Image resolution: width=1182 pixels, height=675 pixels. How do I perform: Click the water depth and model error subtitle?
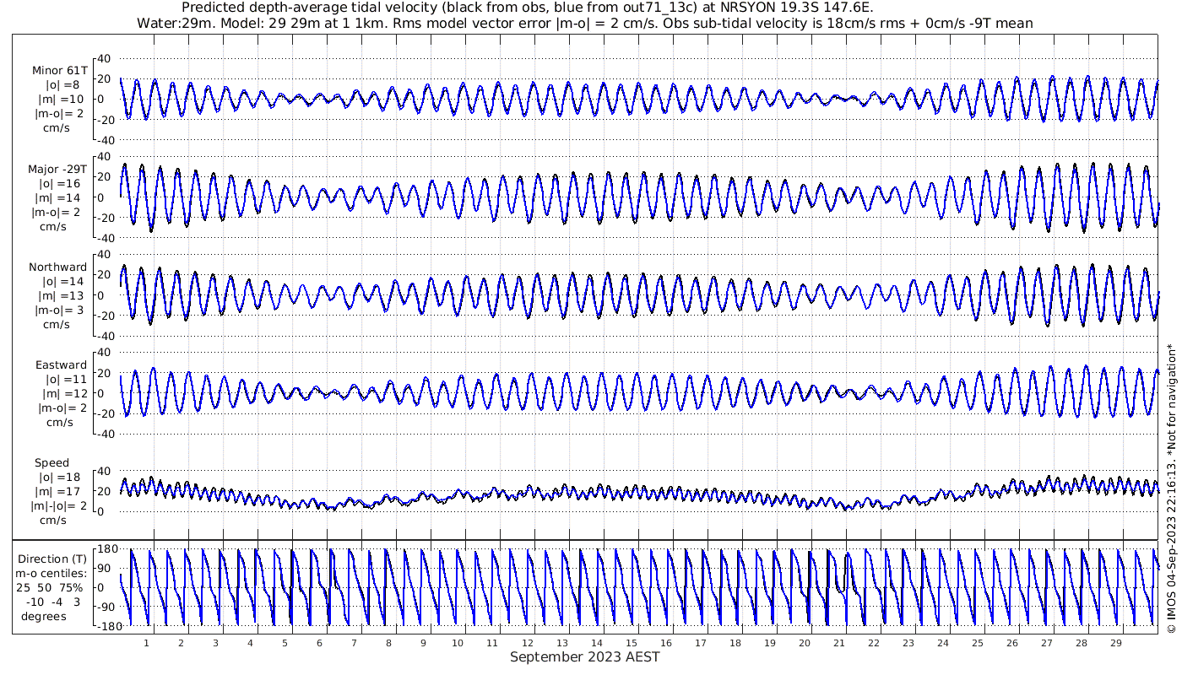tap(585, 23)
